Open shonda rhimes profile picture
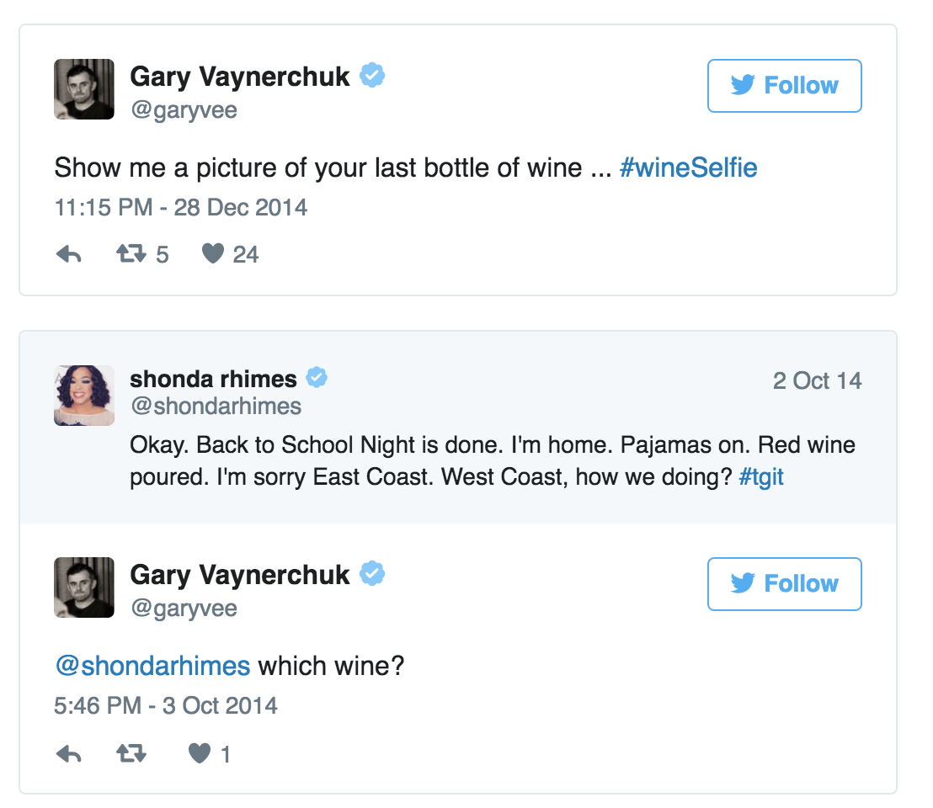933x808 pixels. 84,395
